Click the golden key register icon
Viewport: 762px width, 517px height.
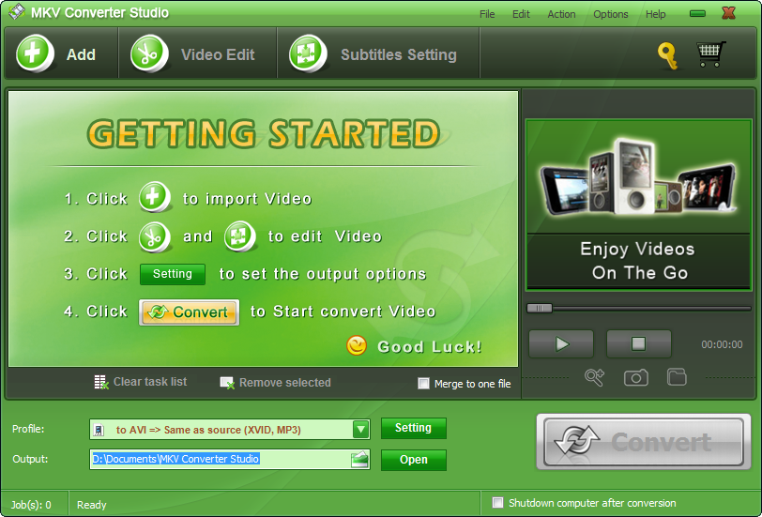click(668, 55)
